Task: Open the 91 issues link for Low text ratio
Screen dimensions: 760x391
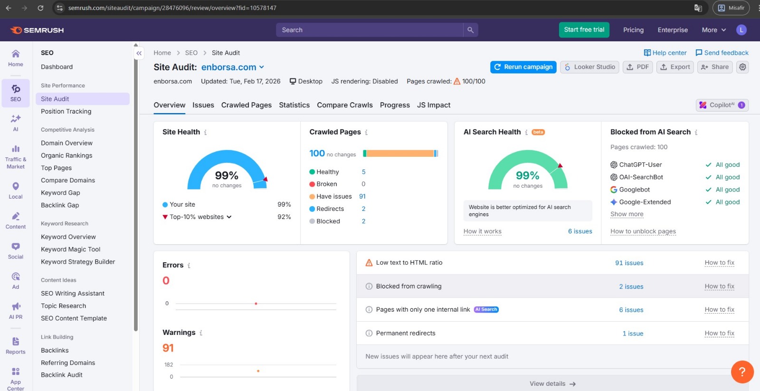Action: pos(629,263)
